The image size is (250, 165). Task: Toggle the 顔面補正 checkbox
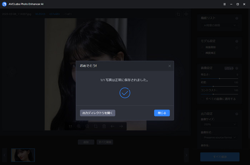[202, 53]
